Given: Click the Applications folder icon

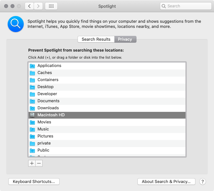Looking at the screenshot, I should (32, 66).
